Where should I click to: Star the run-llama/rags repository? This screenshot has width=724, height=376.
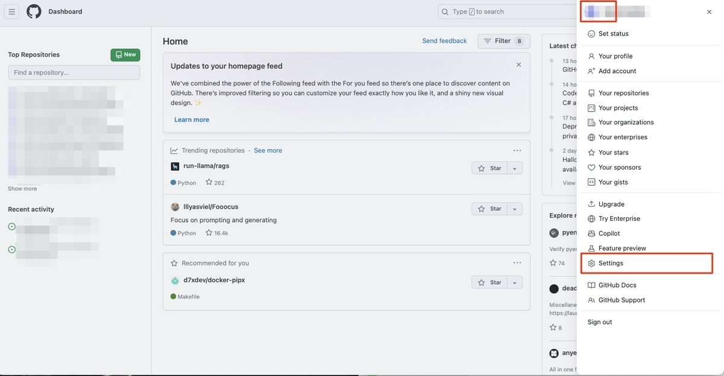(x=489, y=168)
